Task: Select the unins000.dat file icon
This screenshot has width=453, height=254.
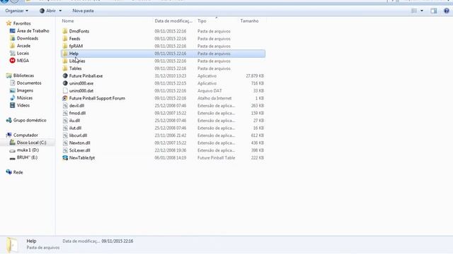Action: (x=65, y=91)
